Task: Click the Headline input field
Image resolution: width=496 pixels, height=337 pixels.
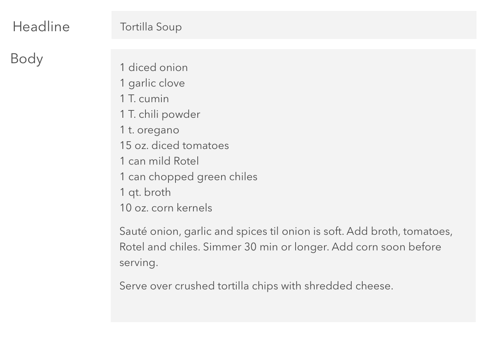Action: 294,25
